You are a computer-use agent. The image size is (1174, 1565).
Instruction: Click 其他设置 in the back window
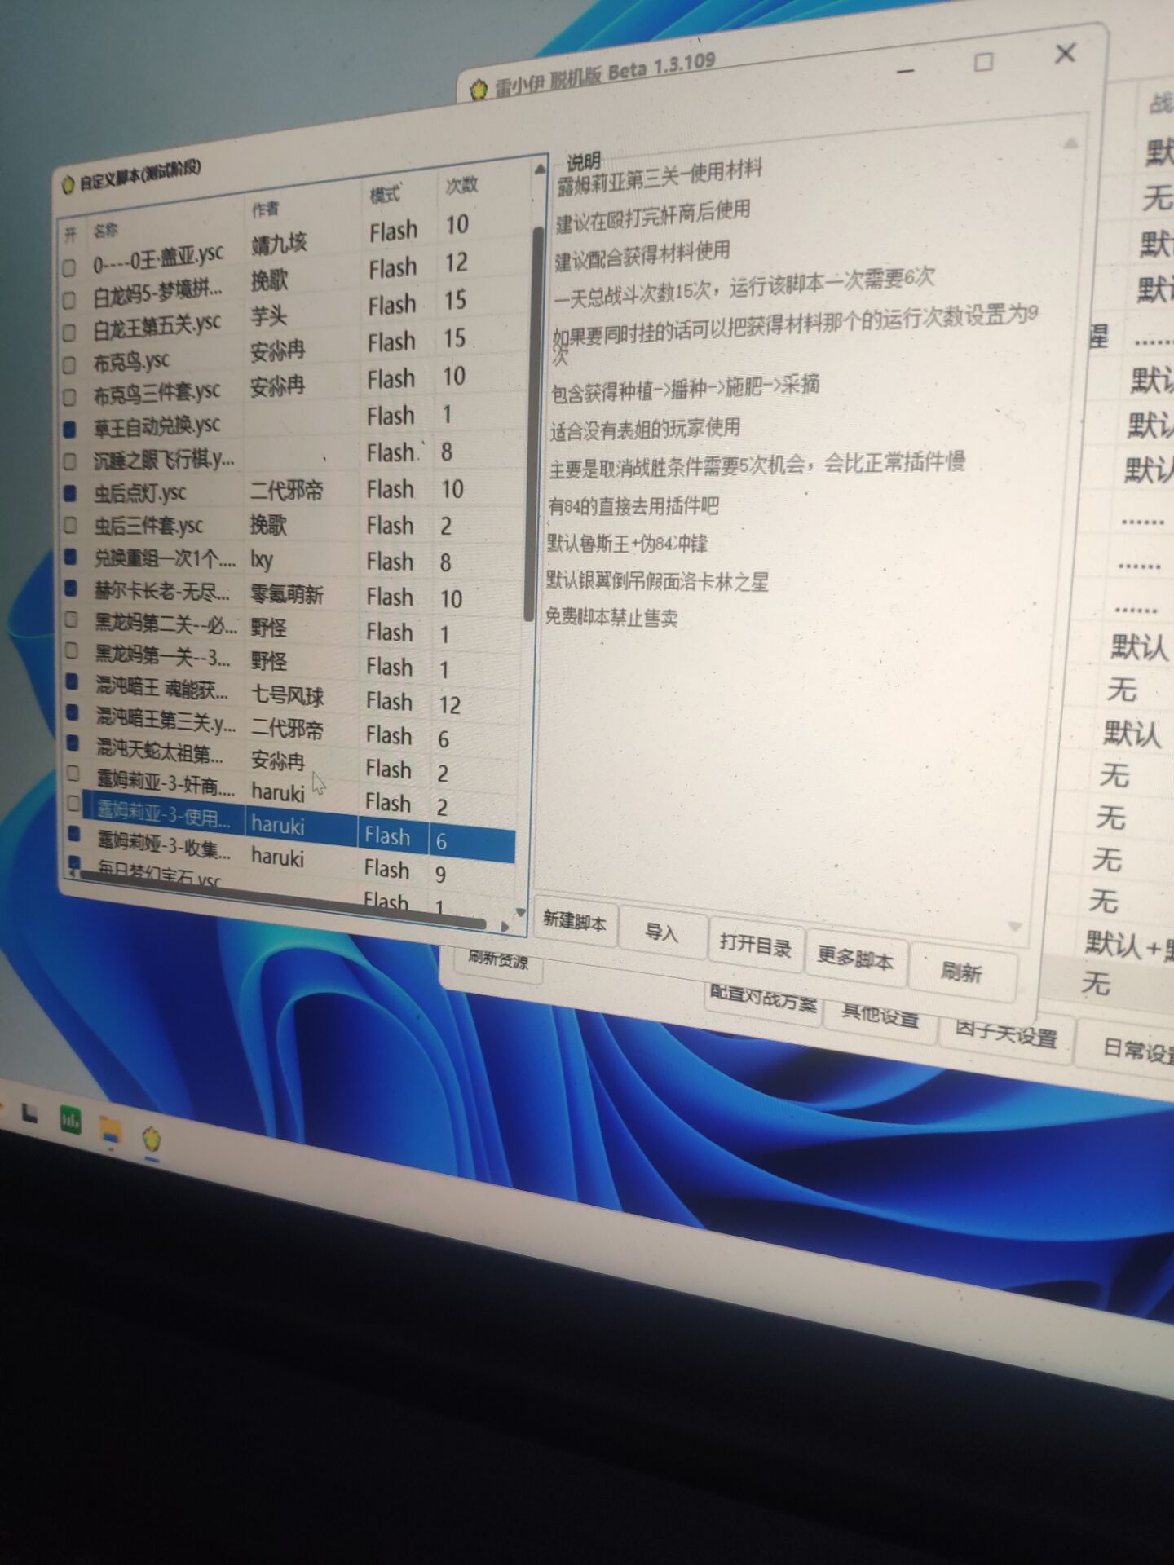pyautogui.click(x=879, y=1015)
